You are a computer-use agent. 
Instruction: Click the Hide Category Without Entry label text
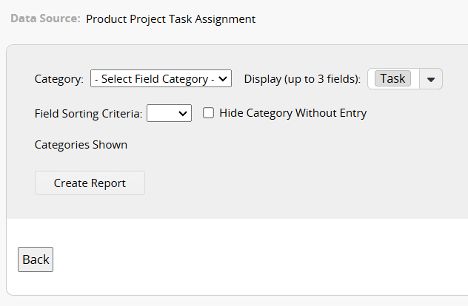click(x=292, y=113)
